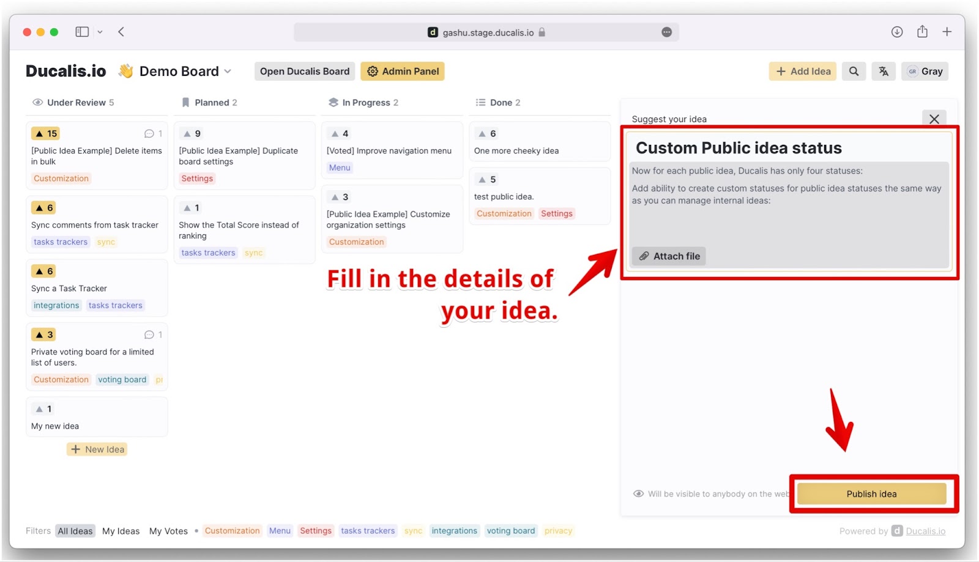Attach a file to the idea

tap(669, 256)
